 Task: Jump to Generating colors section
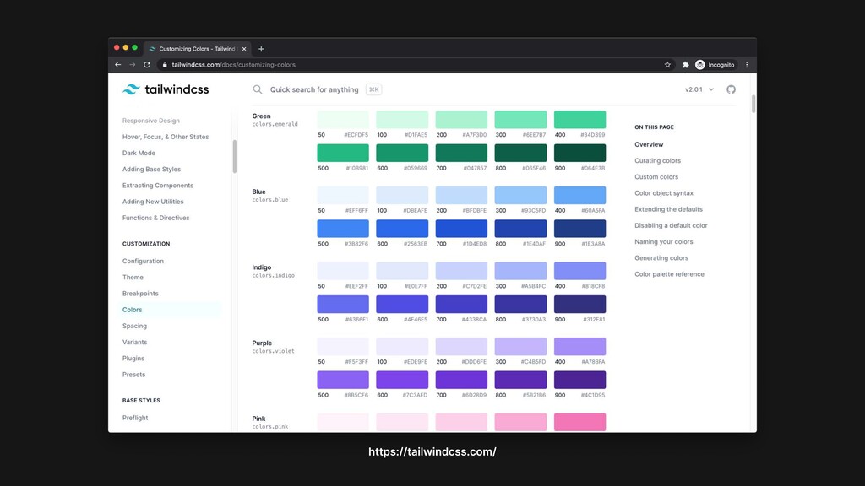point(661,258)
